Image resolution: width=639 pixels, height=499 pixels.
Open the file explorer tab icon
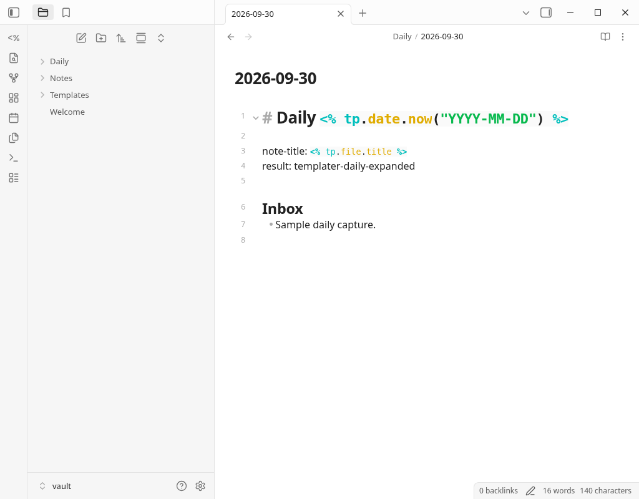(x=43, y=12)
